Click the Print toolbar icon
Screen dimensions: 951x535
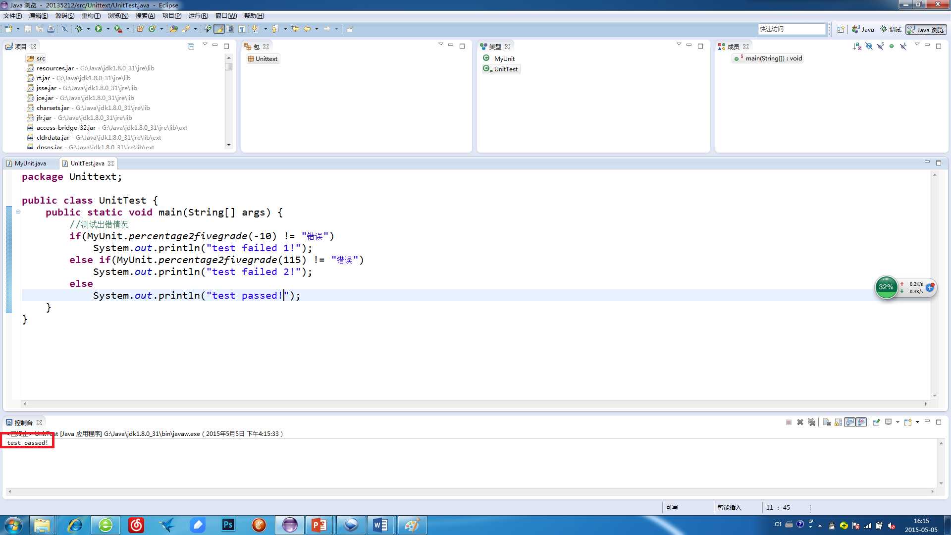pos(51,29)
